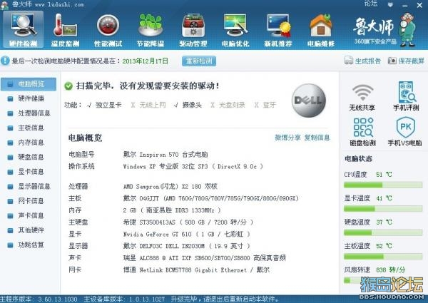Viewport: 428px width, 303px height.
Task: Click 主设备库版本 1.0.13.1027 in status bar
Action: point(124,299)
